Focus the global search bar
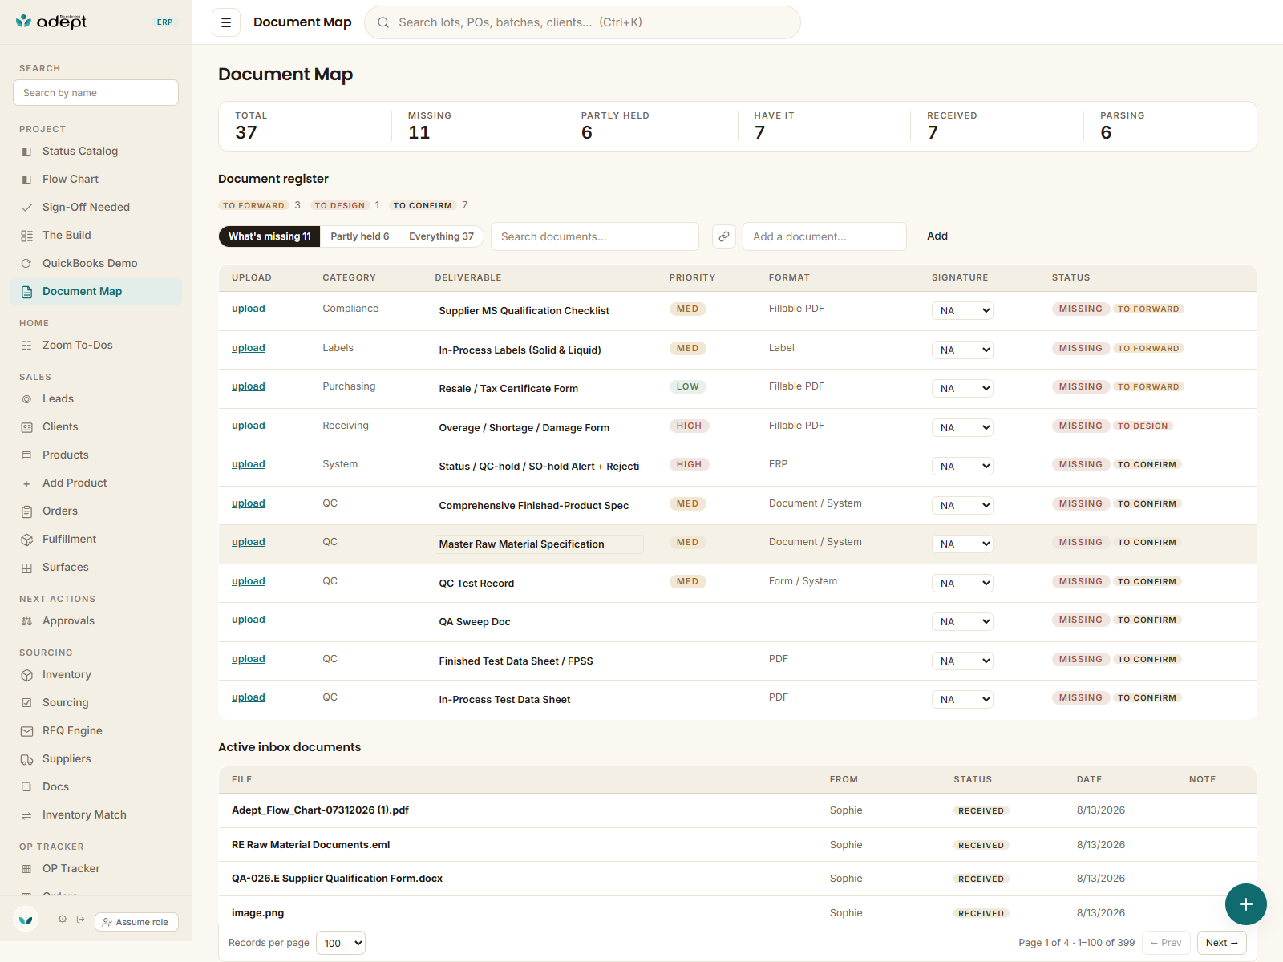This screenshot has width=1283, height=962. click(582, 22)
